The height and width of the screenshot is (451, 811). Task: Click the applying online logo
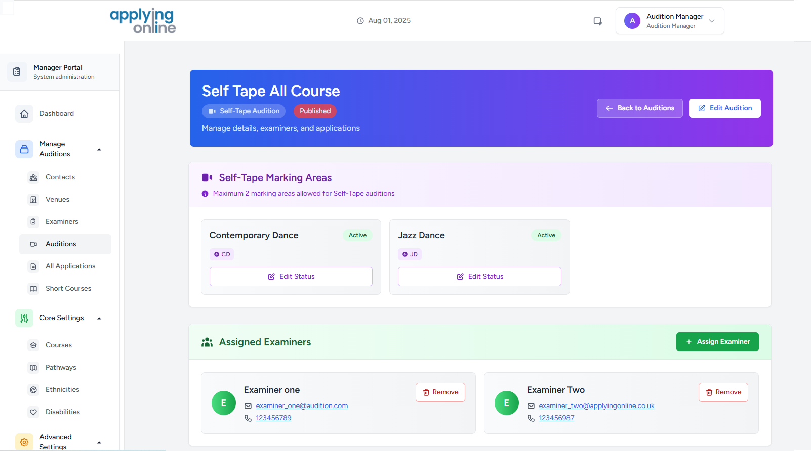pos(143,21)
